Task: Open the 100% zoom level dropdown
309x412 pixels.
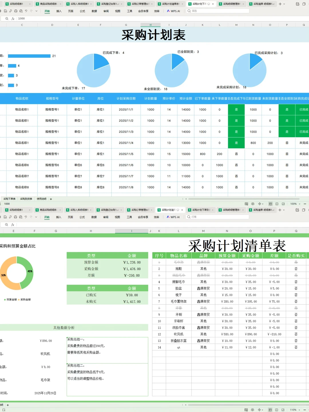Action: 295,204
